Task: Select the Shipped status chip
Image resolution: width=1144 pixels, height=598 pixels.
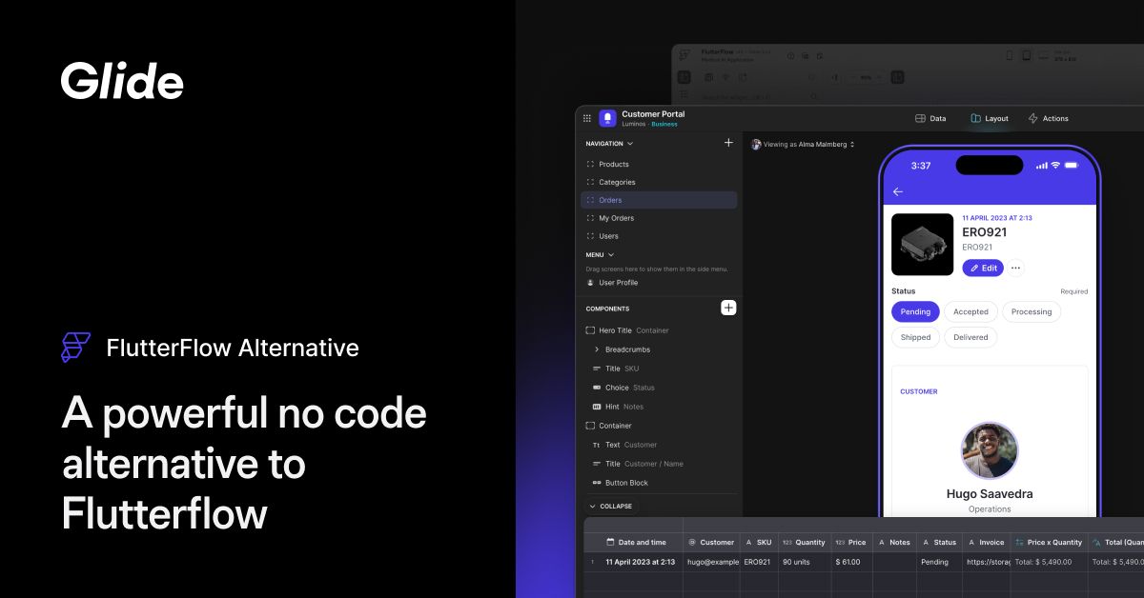Action: coord(915,337)
